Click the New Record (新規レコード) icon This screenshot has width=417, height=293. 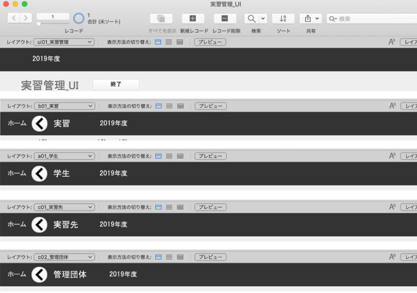click(x=193, y=18)
